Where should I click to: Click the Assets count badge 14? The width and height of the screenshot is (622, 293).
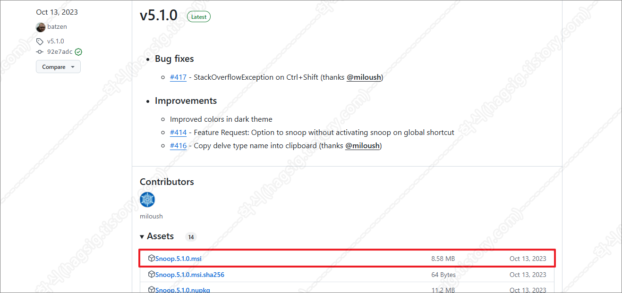click(x=191, y=237)
